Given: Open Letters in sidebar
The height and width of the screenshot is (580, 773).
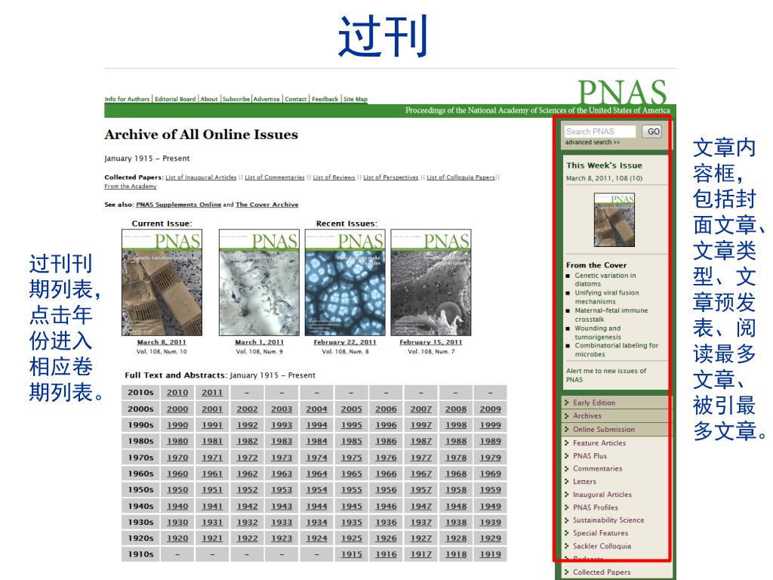Looking at the screenshot, I should point(585,481).
